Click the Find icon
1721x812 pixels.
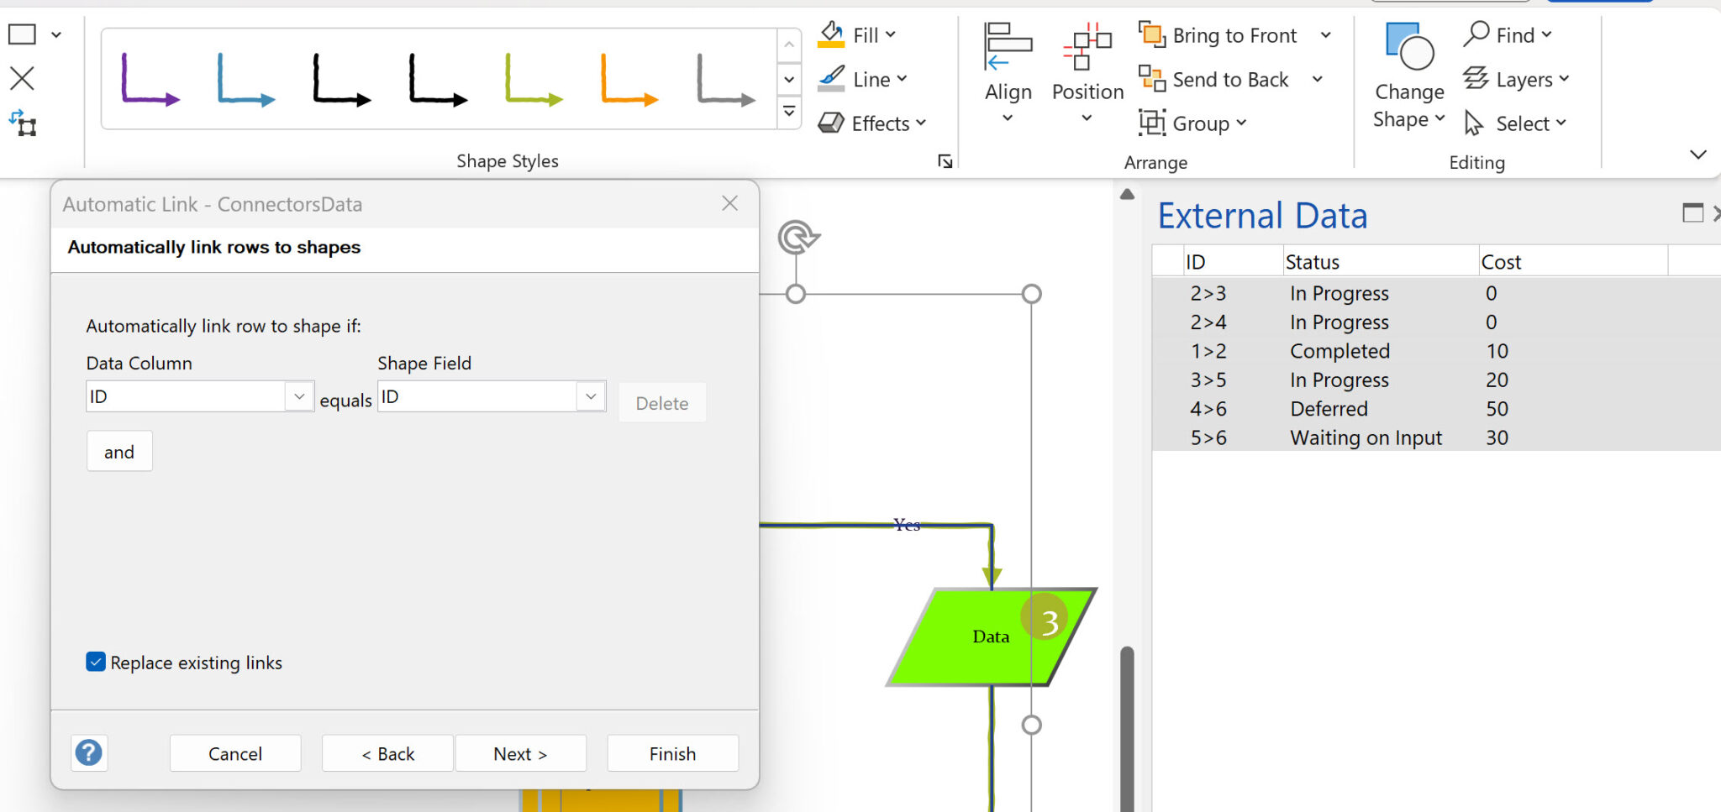tap(1476, 34)
